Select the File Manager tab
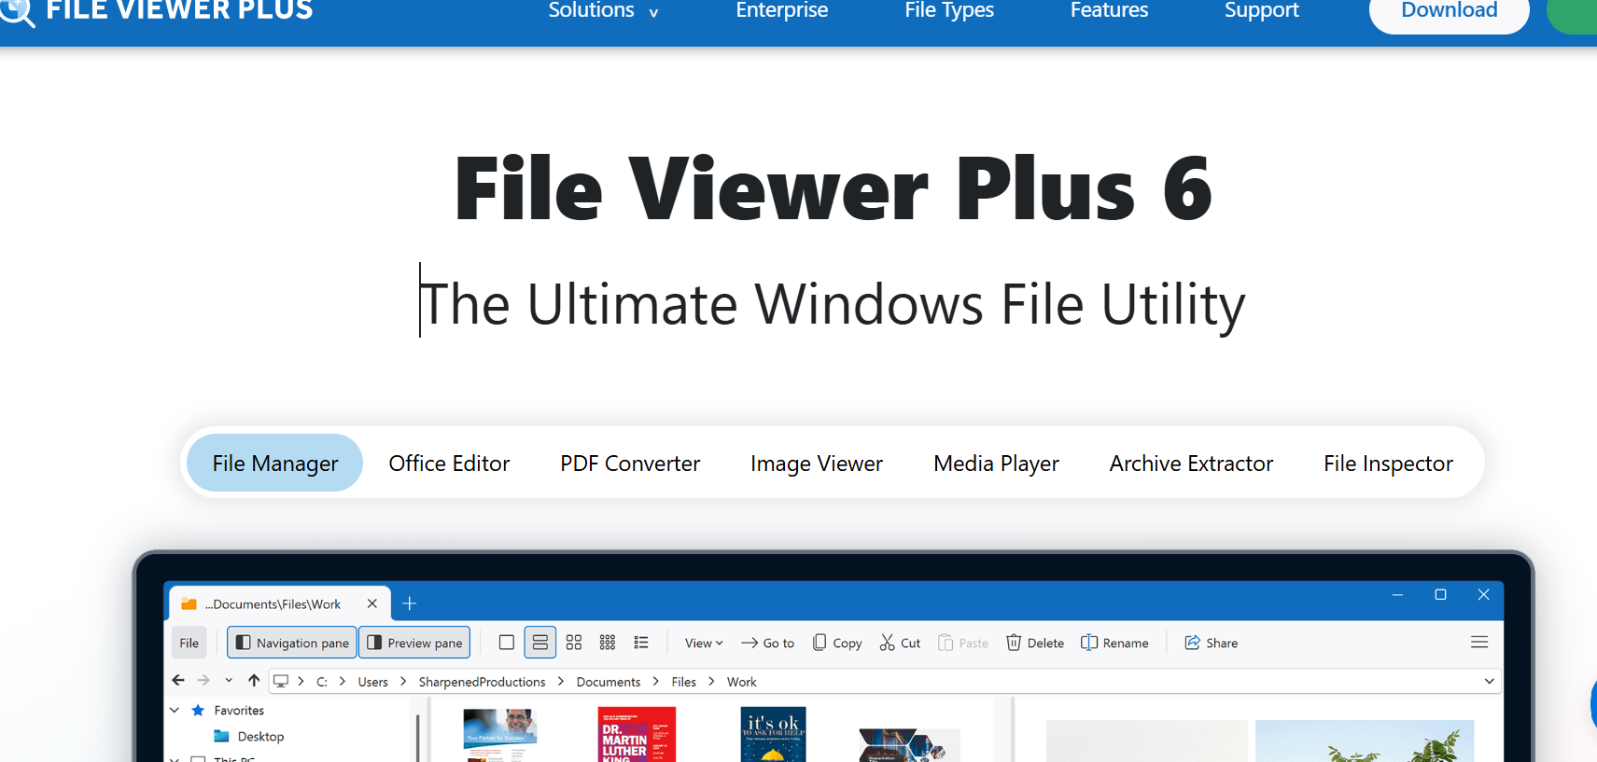The height and width of the screenshot is (762, 1597). [x=275, y=463]
